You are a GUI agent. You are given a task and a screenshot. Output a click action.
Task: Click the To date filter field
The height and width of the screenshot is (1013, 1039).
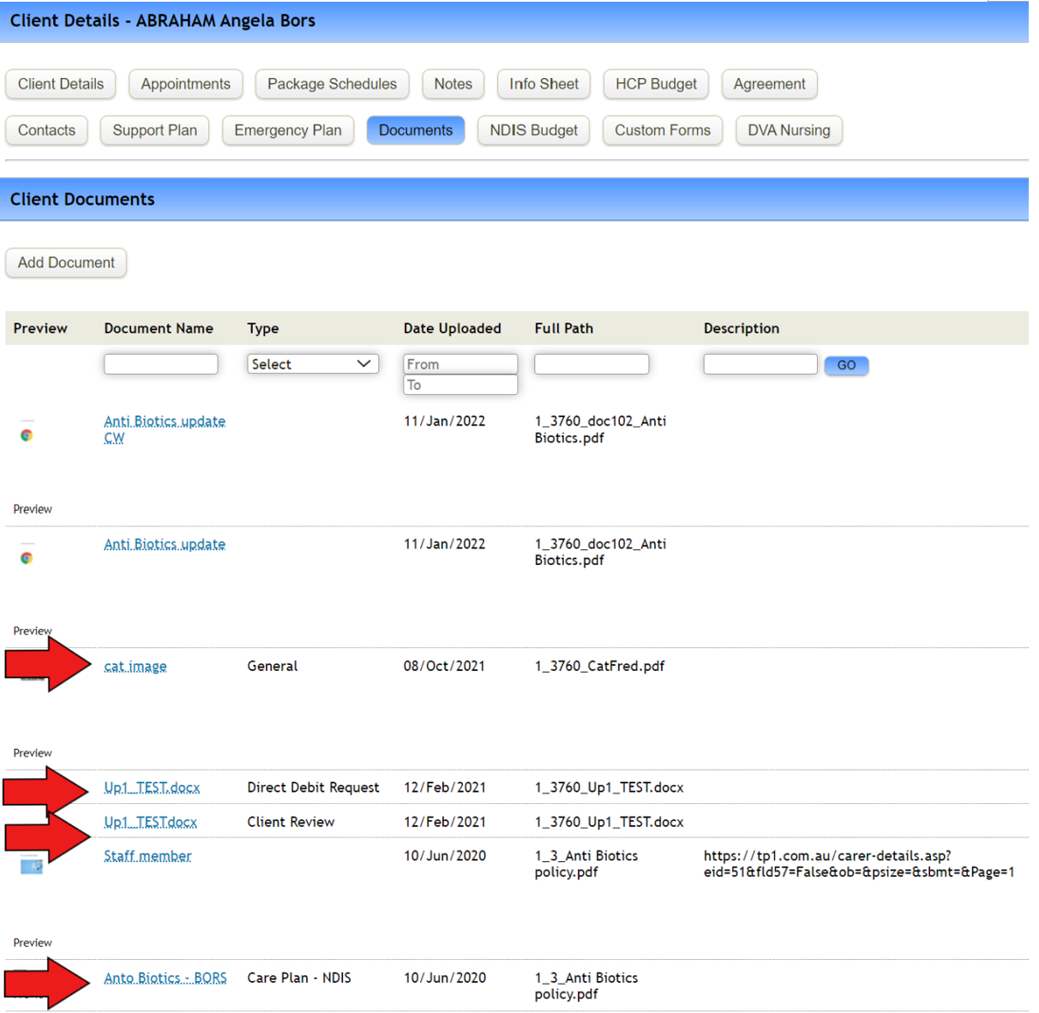coord(460,385)
